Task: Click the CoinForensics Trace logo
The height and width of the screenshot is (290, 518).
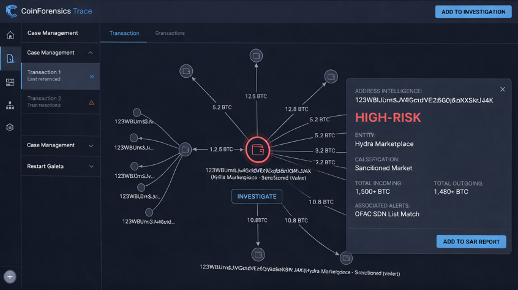Action: (x=12, y=11)
